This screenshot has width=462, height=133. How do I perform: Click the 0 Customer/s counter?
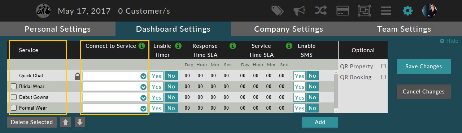(144, 11)
